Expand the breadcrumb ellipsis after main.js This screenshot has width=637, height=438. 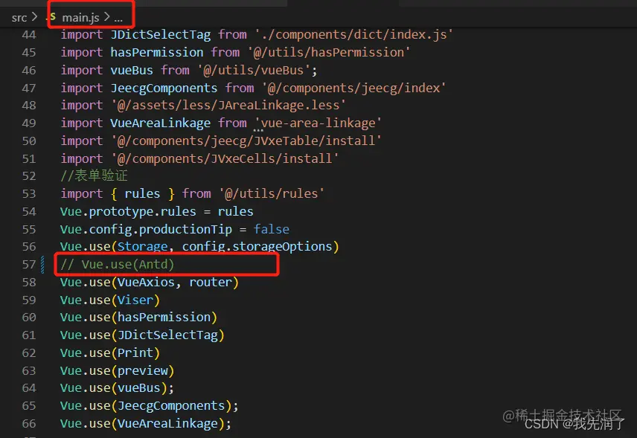[x=118, y=18]
